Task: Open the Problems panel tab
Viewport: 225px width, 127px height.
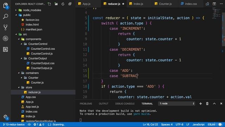Action: point(86,104)
